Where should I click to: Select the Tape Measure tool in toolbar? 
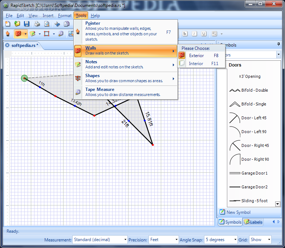pyautogui.click(x=61, y=34)
